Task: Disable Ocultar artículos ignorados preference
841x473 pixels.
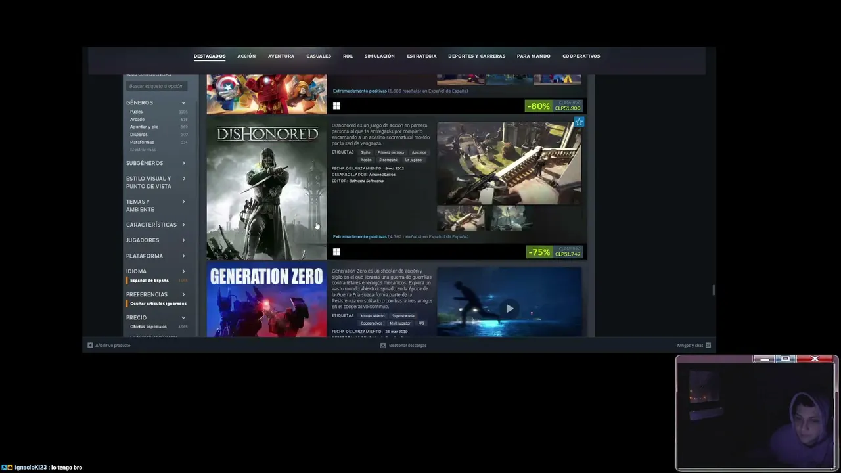Action: (158, 304)
